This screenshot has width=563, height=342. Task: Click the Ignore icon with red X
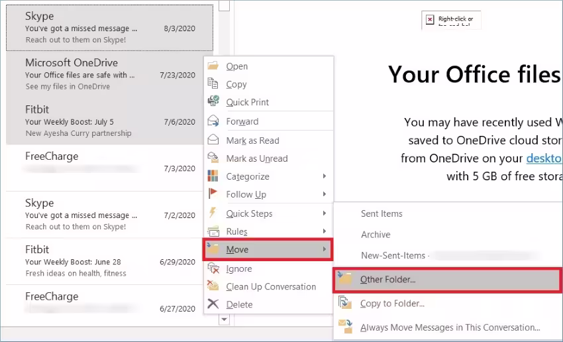click(214, 268)
